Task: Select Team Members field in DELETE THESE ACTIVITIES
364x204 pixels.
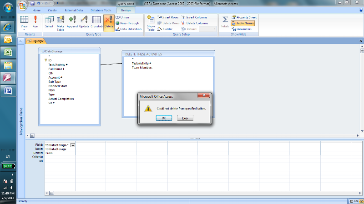Action: tap(142, 68)
